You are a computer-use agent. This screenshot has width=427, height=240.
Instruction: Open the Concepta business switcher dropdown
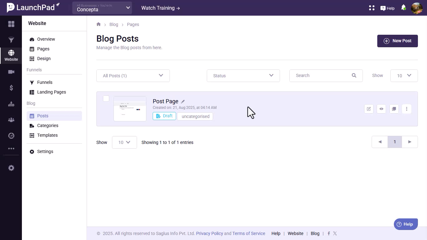(102, 8)
